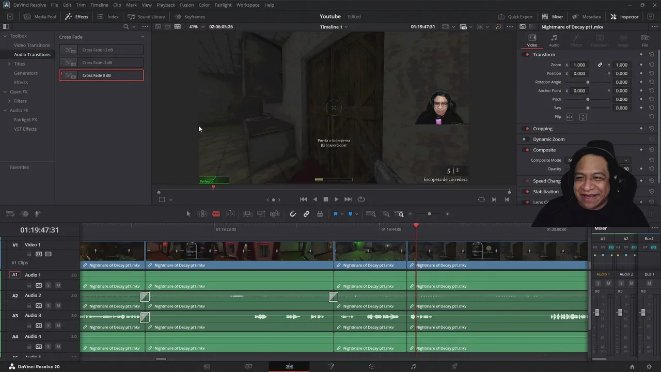This screenshot has width=661, height=372.
Task: Click the Dynamic Trim mode icon
Action: click(x=230, y=214)
